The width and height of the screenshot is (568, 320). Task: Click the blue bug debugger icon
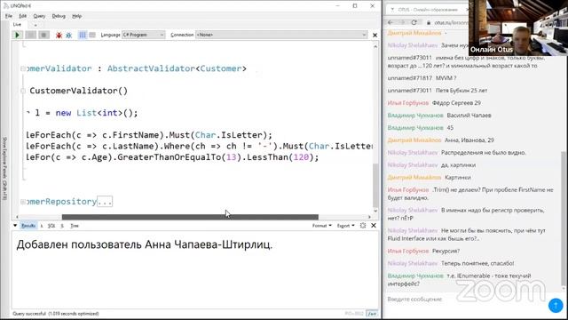click(68, 35)
